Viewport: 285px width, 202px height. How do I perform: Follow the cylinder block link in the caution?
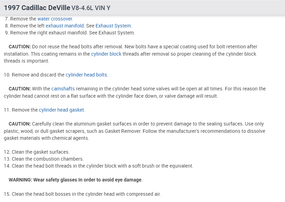(x=106, y=54)
